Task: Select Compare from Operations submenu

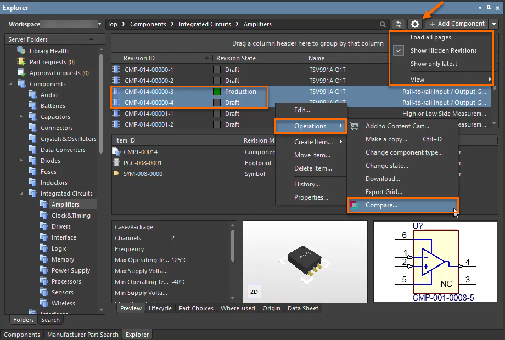Action: click(x=402, y=205)
